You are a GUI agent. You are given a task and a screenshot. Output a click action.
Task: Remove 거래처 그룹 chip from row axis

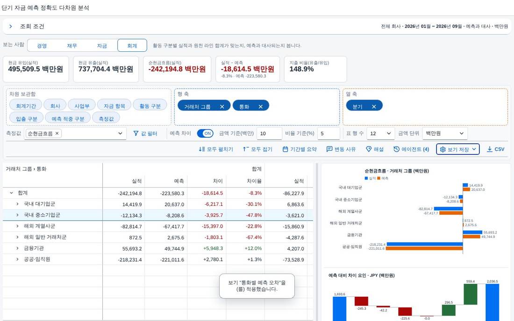[x=222, y=107]
